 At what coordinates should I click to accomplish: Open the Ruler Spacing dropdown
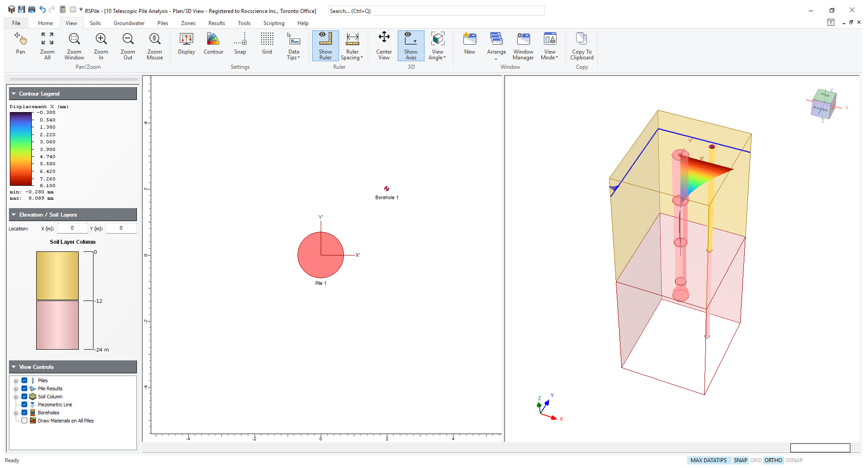coord(352,46)
